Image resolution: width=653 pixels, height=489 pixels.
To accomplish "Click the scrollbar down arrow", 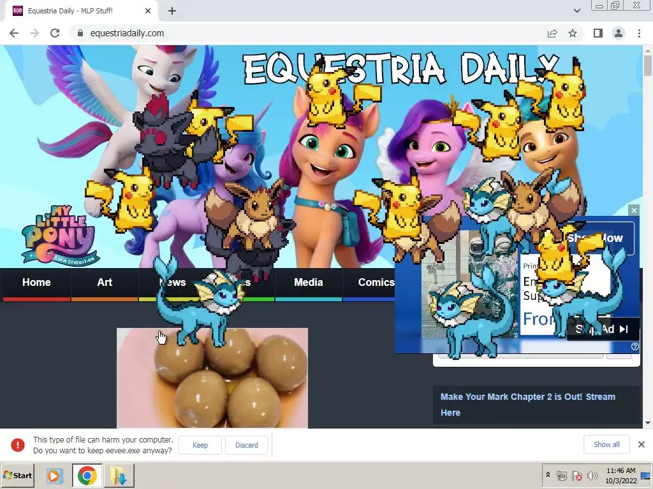I will [648, 423].
